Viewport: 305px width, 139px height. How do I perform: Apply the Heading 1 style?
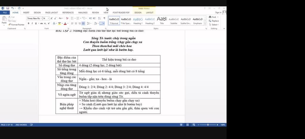coord(138,21)
